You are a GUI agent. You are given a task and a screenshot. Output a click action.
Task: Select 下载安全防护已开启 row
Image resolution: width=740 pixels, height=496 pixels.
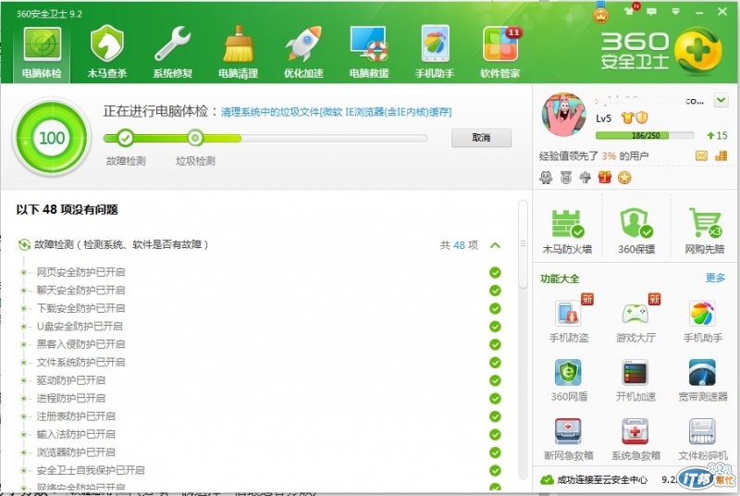click(x=261, y=308)
